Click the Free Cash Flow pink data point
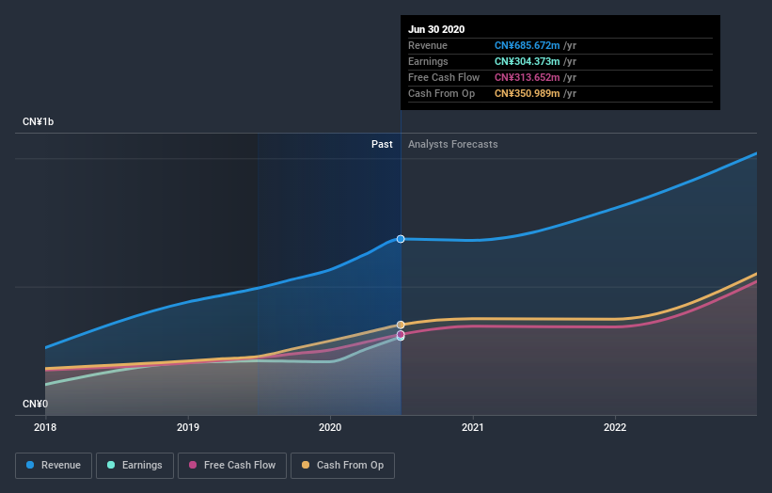The height and width of the screenshot is (493, 772). [401, 334]
